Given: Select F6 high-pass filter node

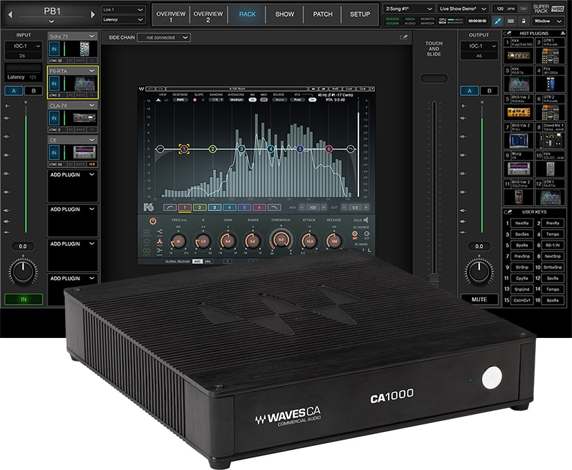Looking at the screenshot, I should pos(160,149).
